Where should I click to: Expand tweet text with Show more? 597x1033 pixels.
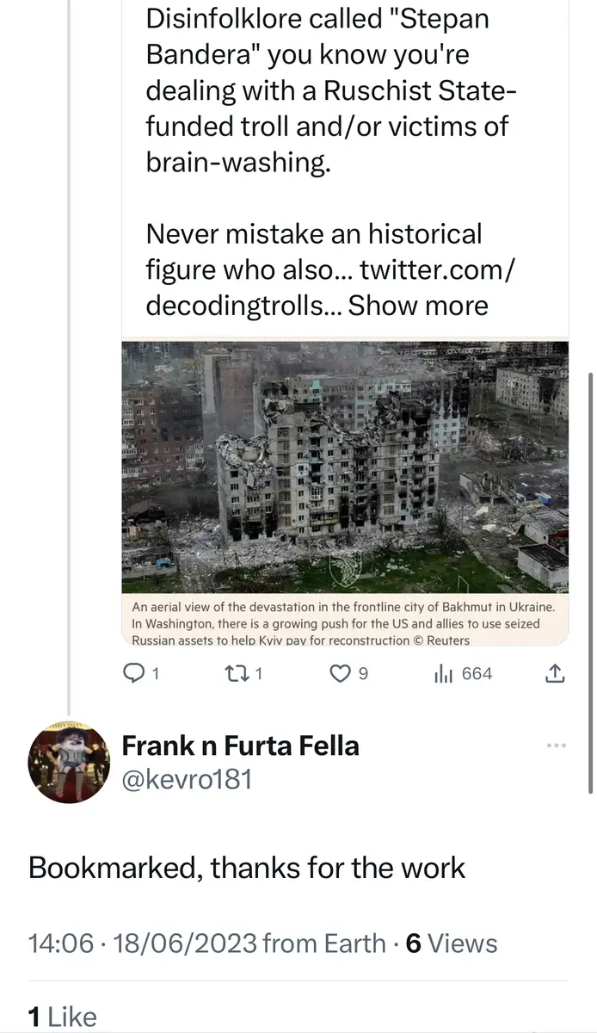pos(418,305)
